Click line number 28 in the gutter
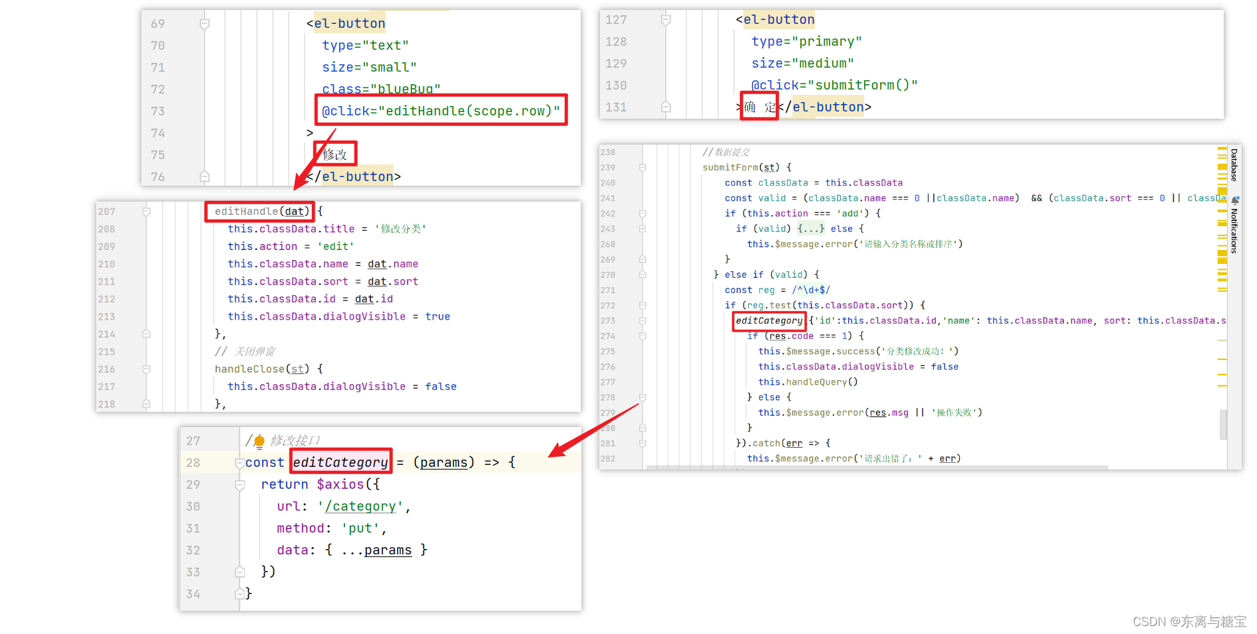Viewport: 1257px width, 634px height. point(193,463)
